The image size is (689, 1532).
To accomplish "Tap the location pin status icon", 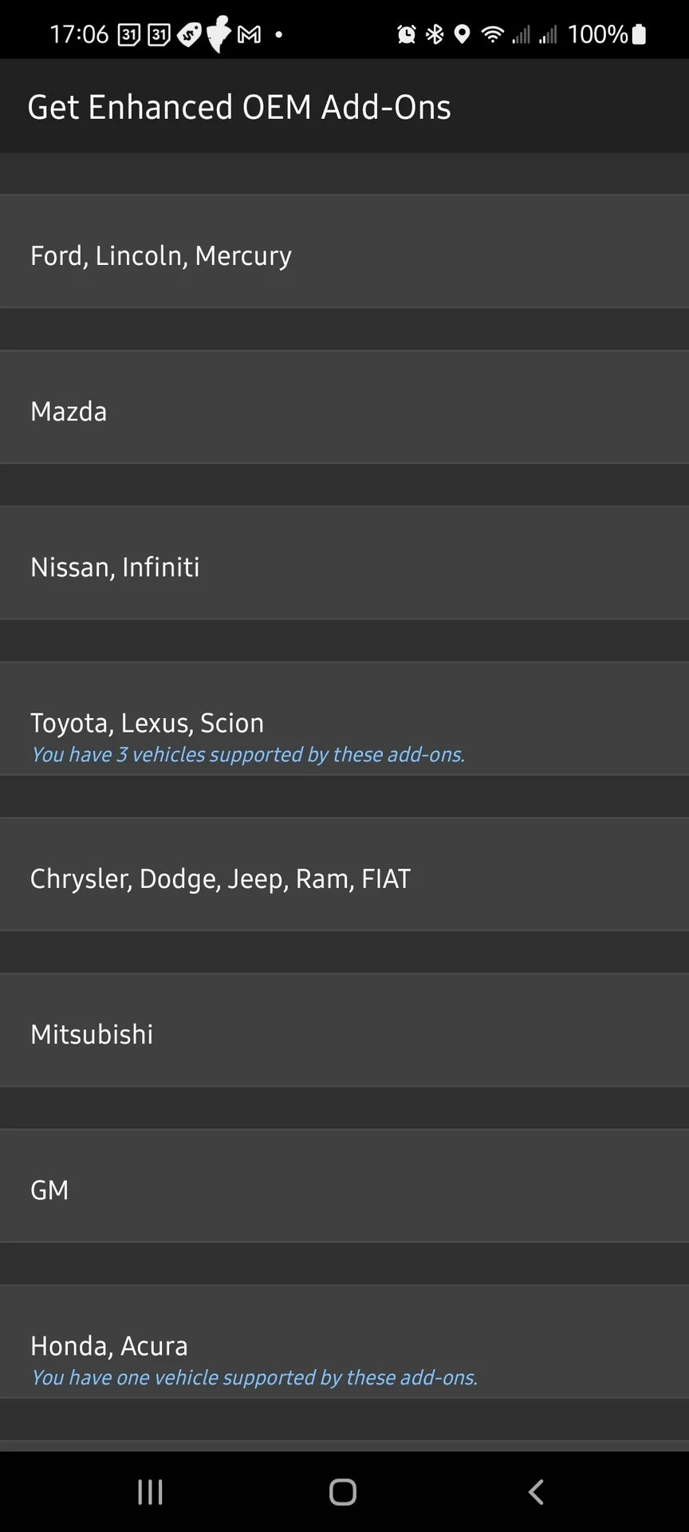I will point(462,34).
